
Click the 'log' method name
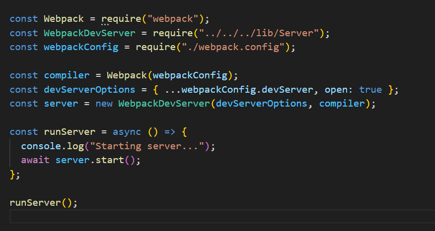(x=75, y=146)
